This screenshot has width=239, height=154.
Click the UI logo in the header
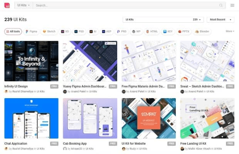click(x=7, y=5)
